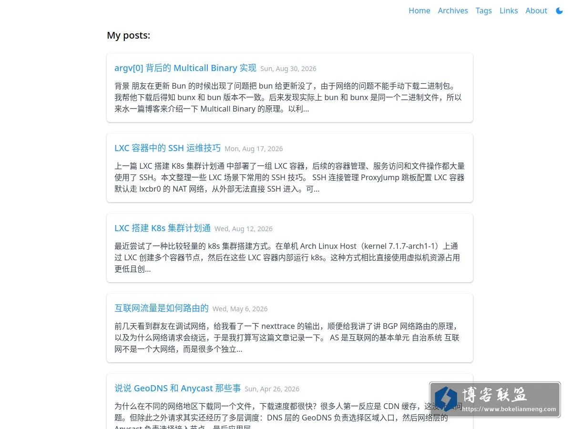Click the date "Wed, May 6, 2026"
The height and width of the screenshot is (429, 572).
[240, 309]
